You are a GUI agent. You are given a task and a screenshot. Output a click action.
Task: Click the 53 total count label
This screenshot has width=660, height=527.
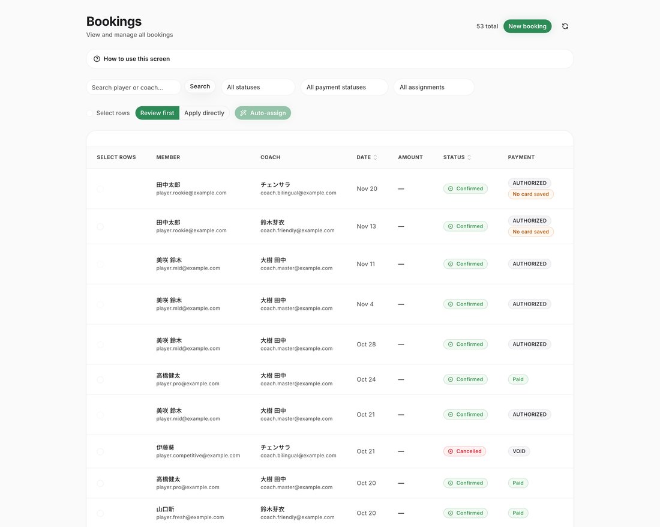click(487, 26)
